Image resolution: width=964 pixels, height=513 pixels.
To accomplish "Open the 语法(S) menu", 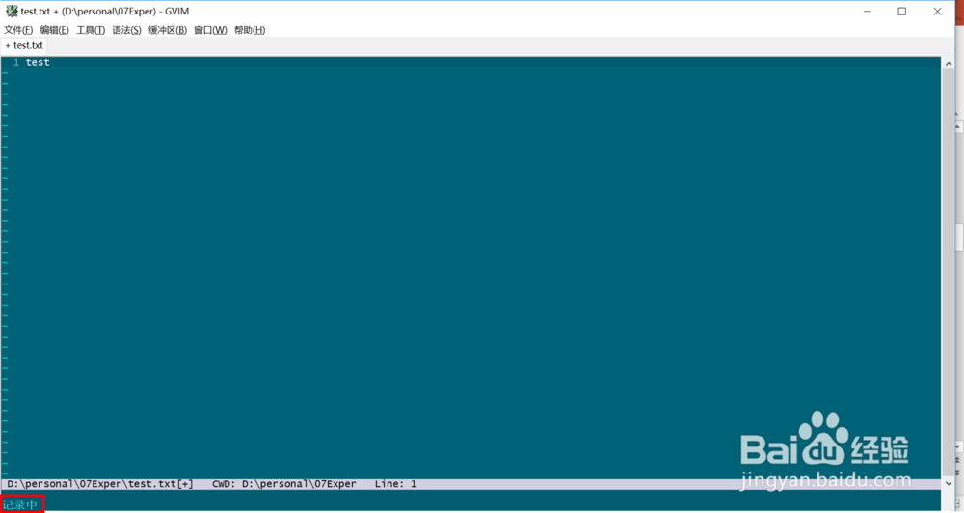I will (x=126, y=30).
